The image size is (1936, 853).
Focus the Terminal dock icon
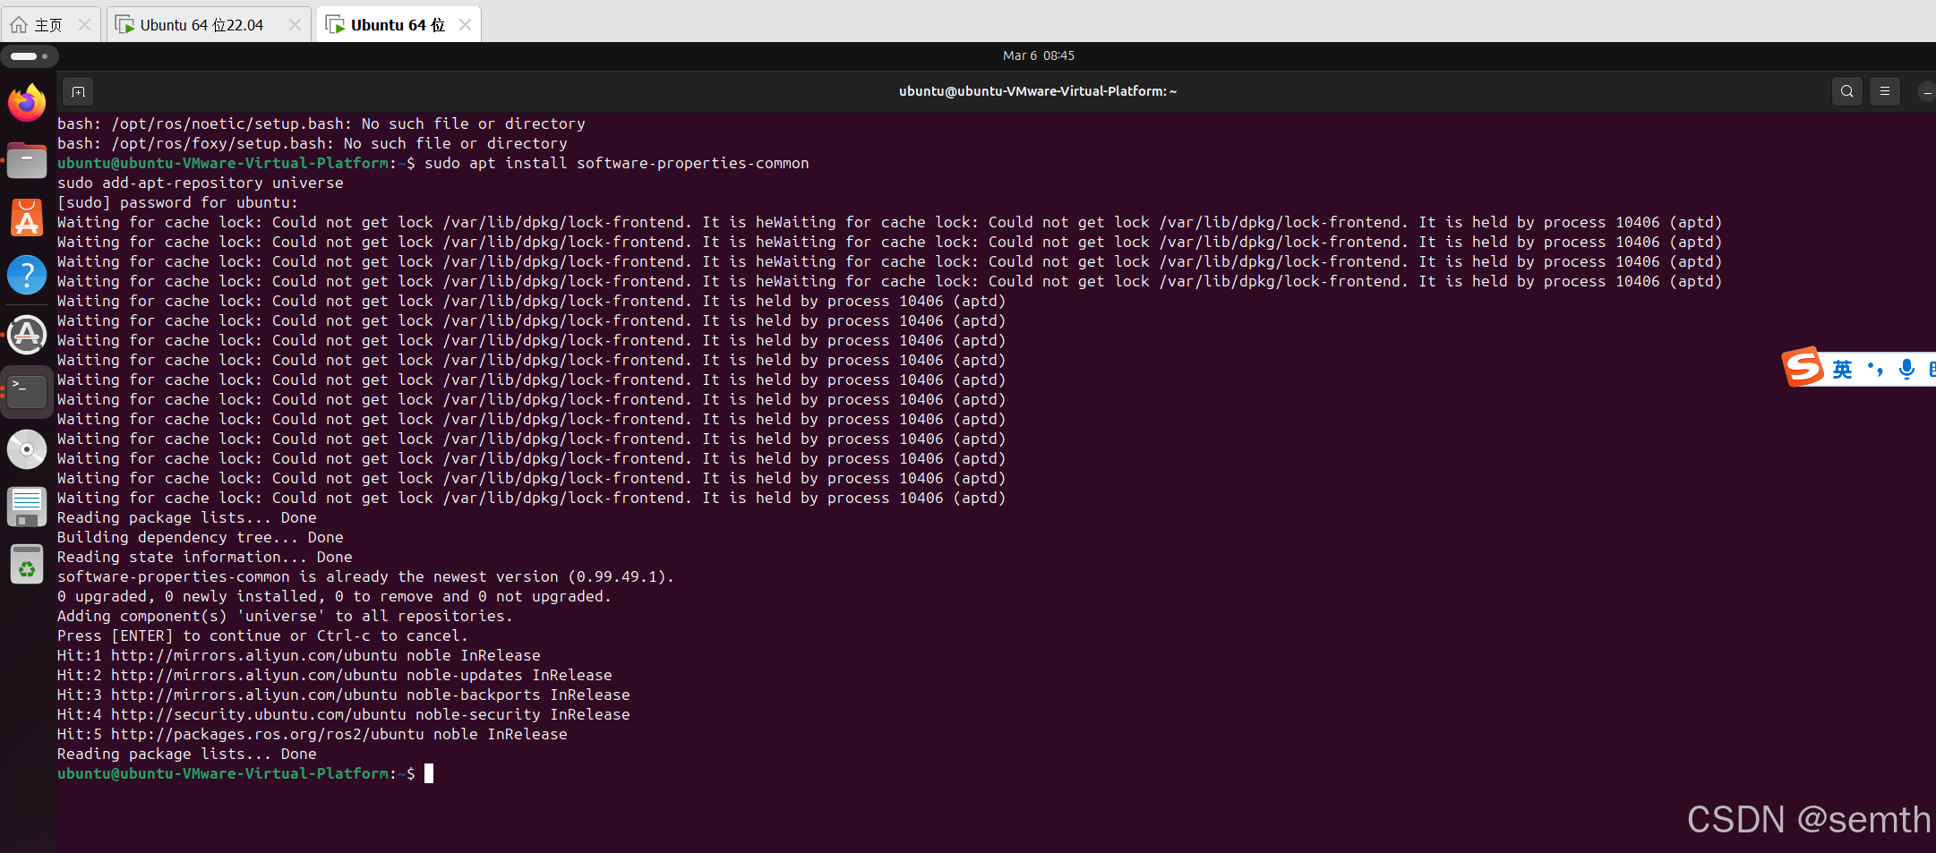point(27,391)
